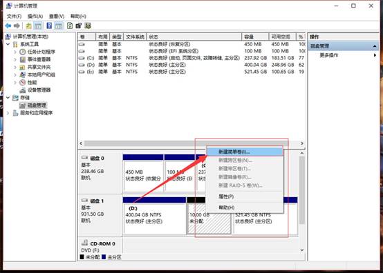The width and height of the screenshot is (383, 273).
Task: Expand the 性能 node
Action: click(15, 82)
